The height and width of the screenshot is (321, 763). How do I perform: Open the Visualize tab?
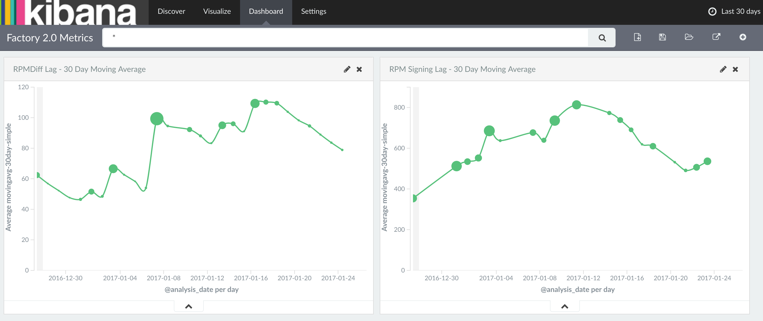point(217,11)
